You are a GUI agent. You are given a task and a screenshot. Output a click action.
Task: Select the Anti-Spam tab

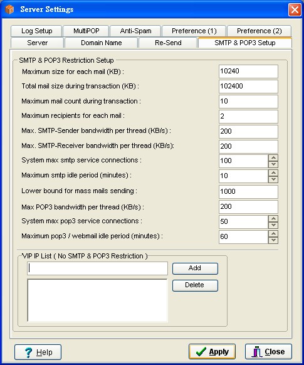[x=135, y=31]
